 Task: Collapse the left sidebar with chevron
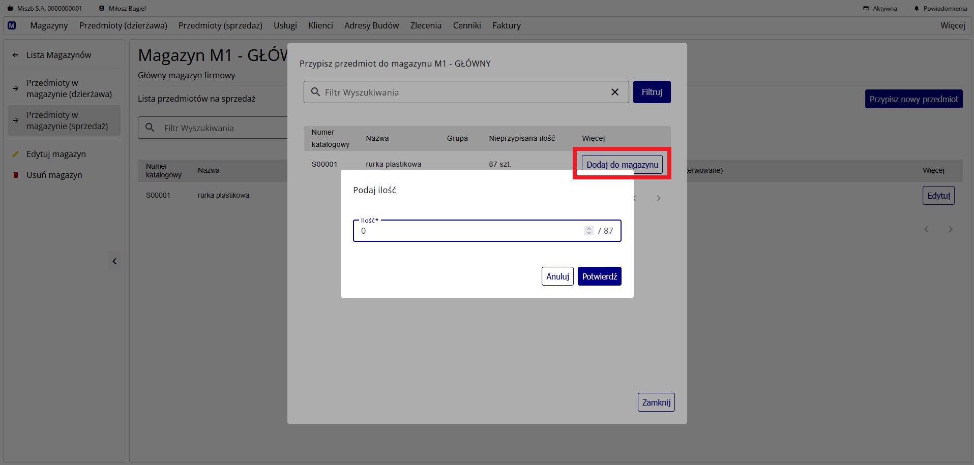coord(114,261)
